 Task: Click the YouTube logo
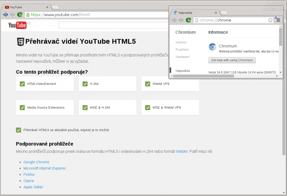[x=17, y=25]
